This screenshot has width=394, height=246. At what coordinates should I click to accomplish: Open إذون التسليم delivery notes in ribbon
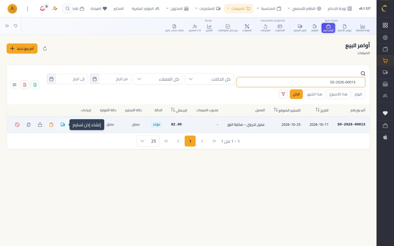coord(300,28)
